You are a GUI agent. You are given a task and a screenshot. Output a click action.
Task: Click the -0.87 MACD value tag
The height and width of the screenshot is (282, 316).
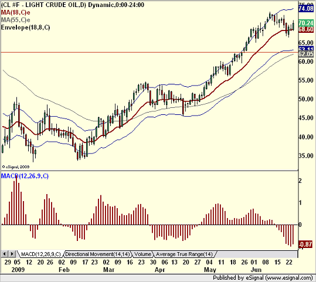pos(305,244)
